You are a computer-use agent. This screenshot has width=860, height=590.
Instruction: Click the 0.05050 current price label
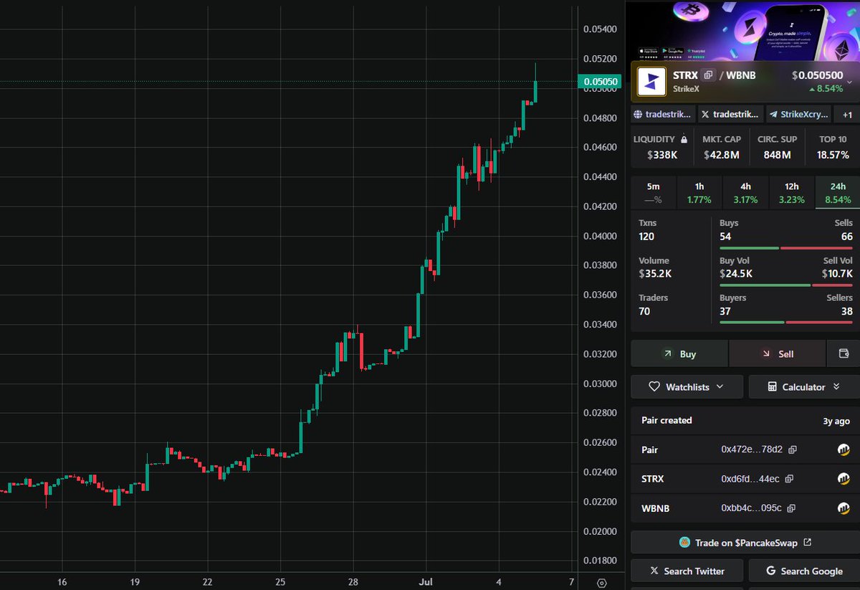click(601, 82)
